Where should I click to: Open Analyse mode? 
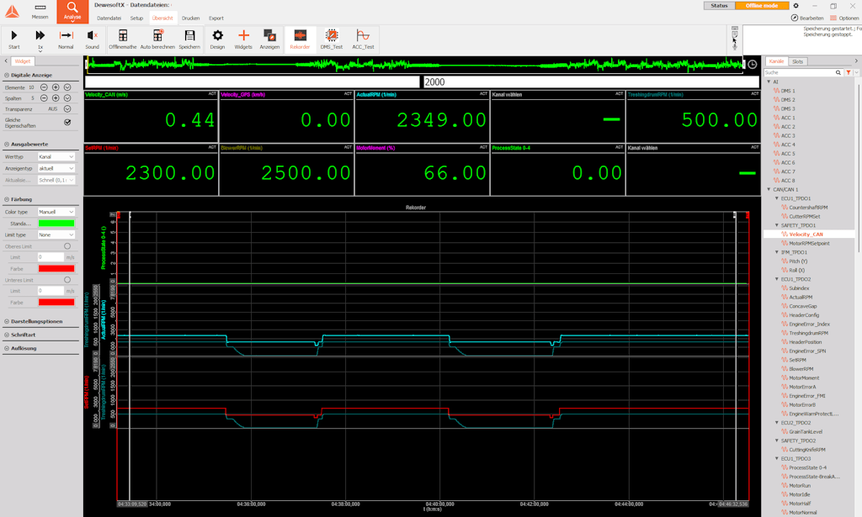click(x=72, y=10)
